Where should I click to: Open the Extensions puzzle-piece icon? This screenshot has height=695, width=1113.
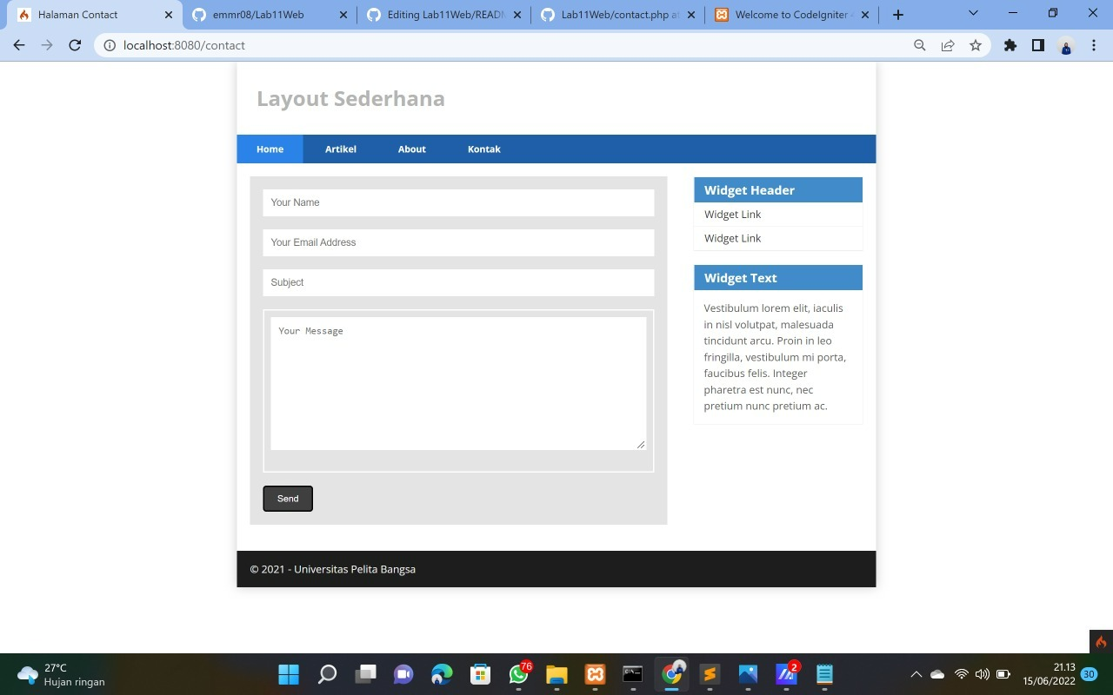click(1010, 45)
